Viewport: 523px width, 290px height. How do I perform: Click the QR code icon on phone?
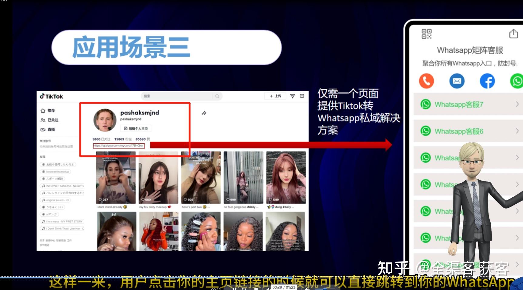(x=427, y=34)
